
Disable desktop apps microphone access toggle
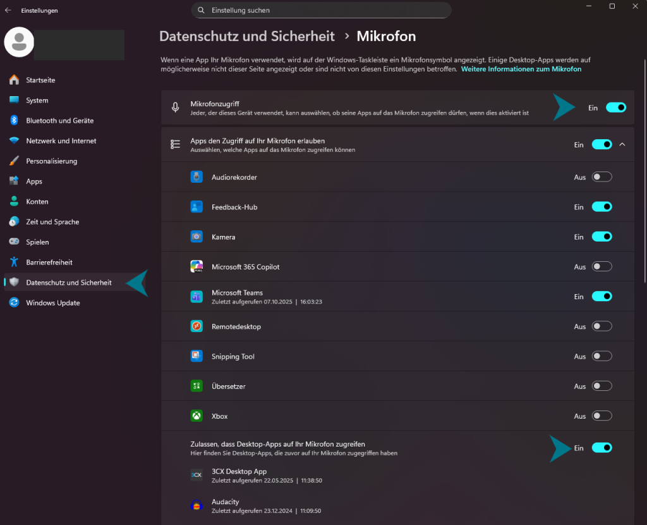(602, 447)
